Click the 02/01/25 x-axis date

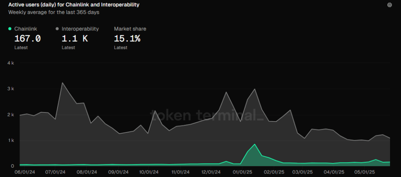(274, 172)
